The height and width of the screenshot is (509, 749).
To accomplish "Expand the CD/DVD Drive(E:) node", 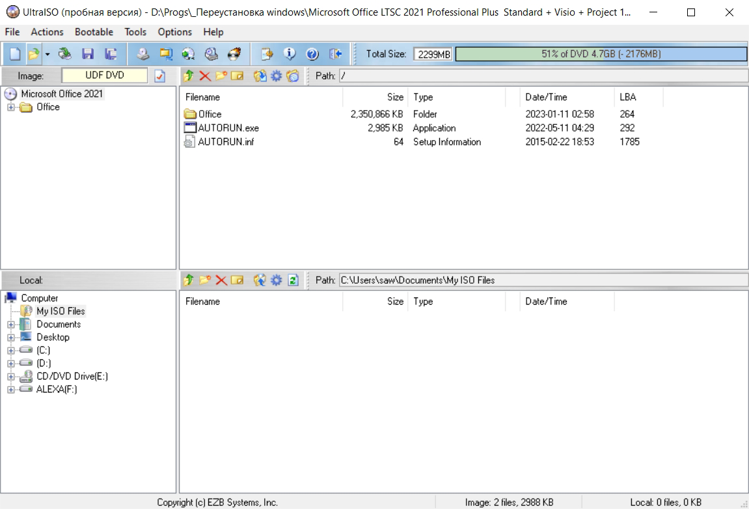I will pyautogui.click(x=10, y=377).
